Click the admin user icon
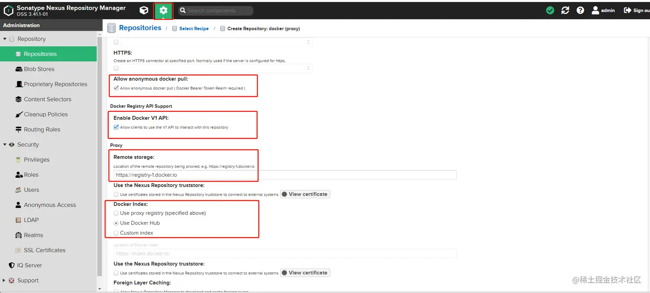The width and height of the screenshot is (650, 293). click(595, 10)
